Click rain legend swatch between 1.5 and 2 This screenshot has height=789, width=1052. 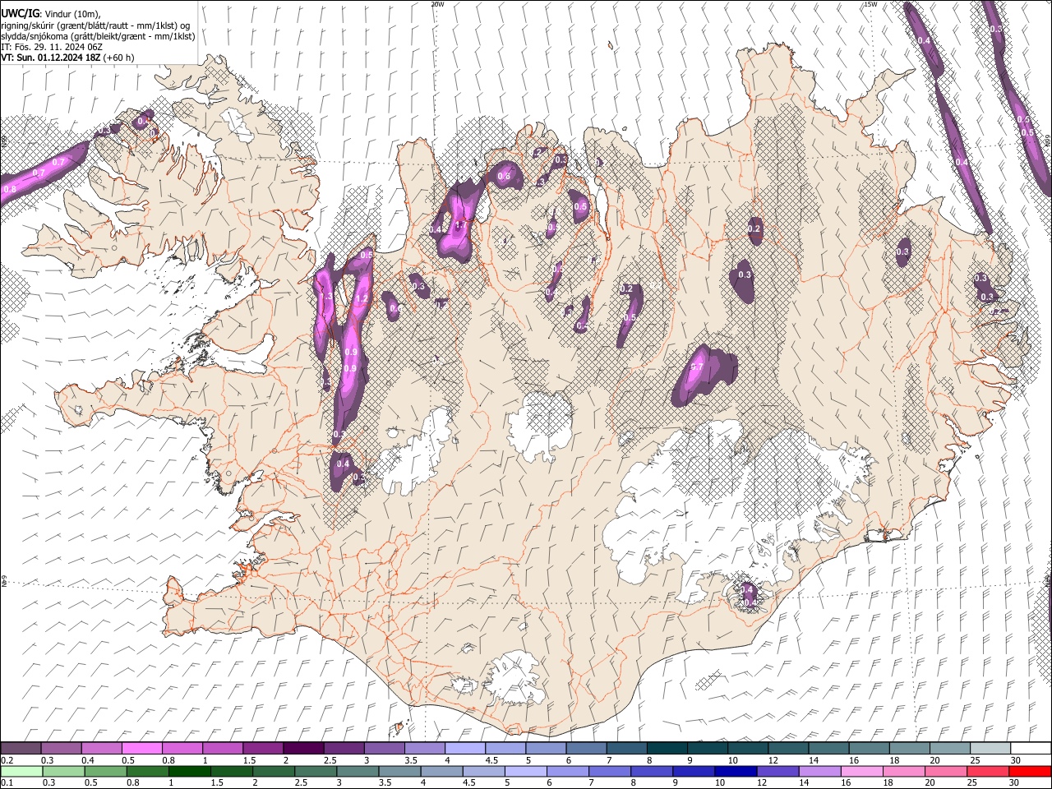tap(231, 771)
